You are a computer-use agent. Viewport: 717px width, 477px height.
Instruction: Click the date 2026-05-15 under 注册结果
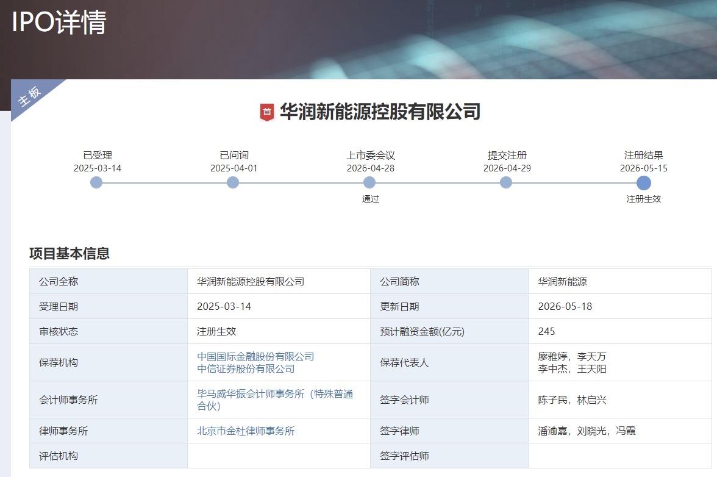pos(644,168)
